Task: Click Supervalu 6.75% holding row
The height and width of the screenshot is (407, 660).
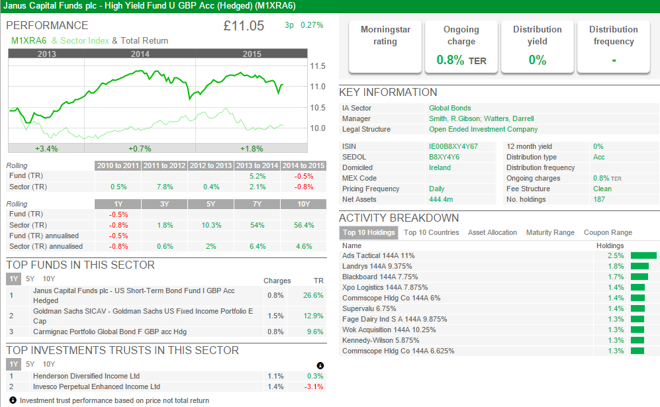Action: (x=499, y=308)
